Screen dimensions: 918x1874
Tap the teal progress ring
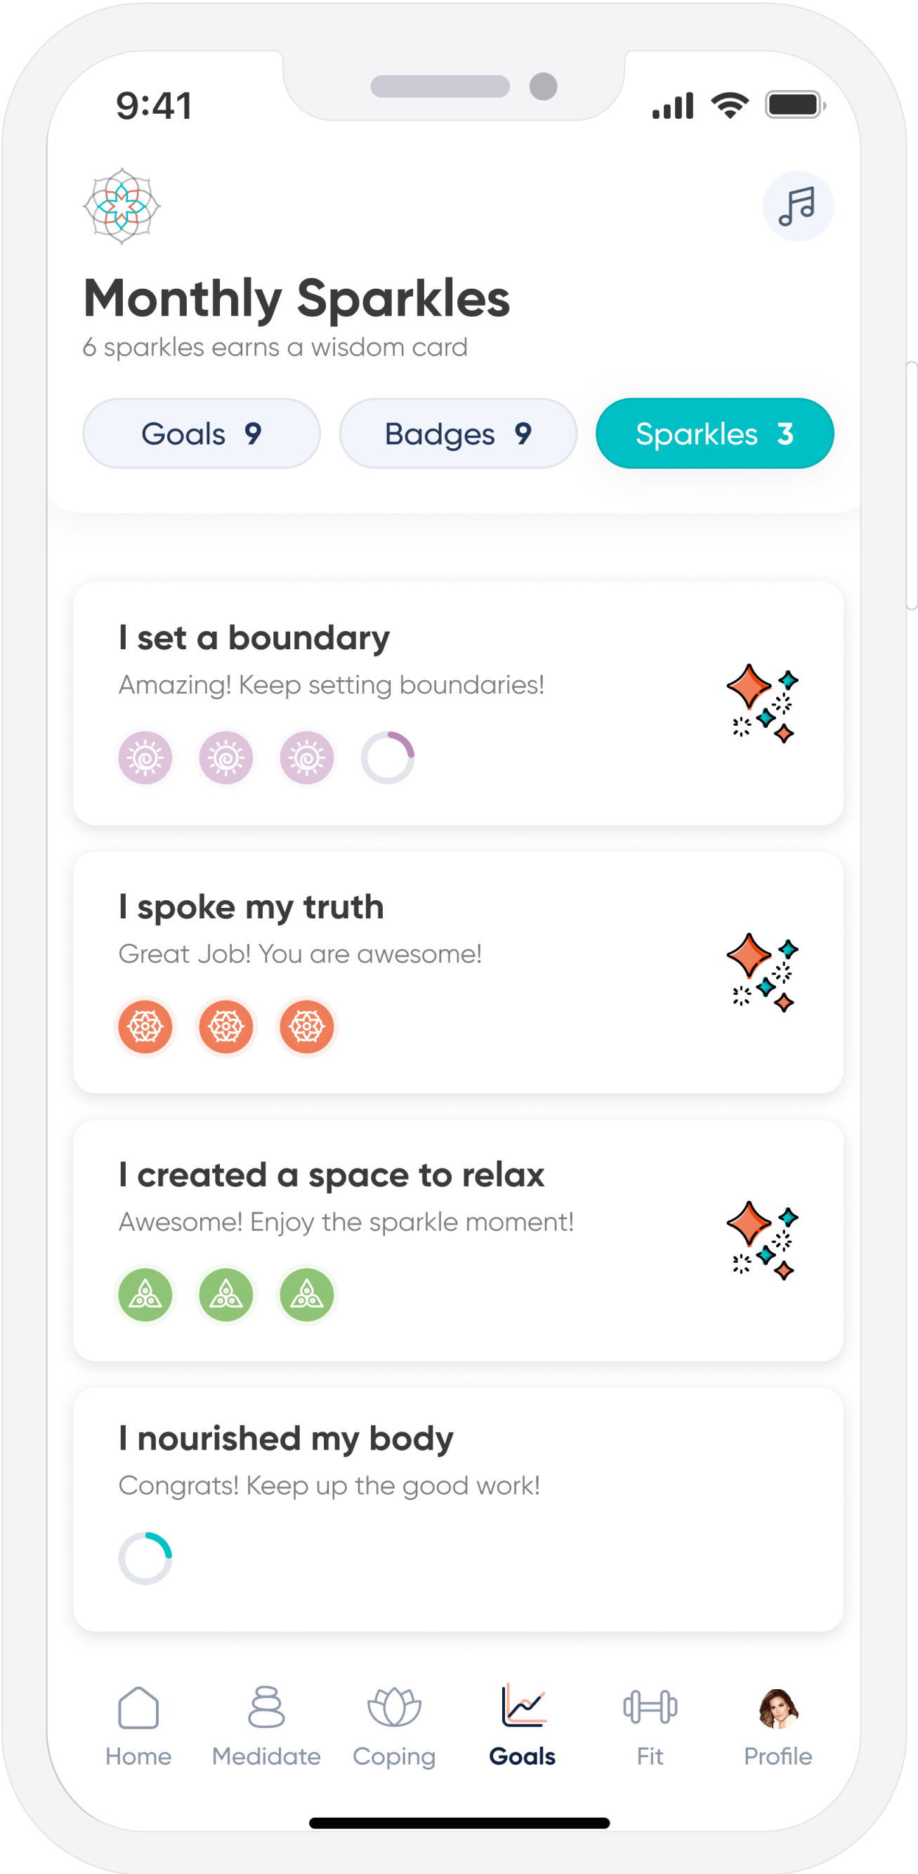145,1559
